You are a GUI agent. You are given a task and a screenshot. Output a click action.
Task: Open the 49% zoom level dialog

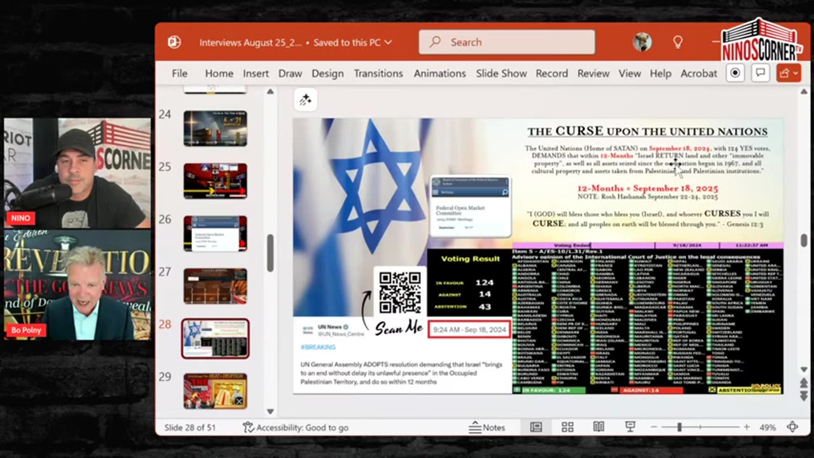(768, 427)
